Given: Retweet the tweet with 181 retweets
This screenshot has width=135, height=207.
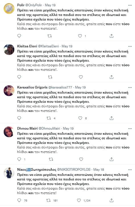Looking at the screenshot, I should (x=49, y=200).
